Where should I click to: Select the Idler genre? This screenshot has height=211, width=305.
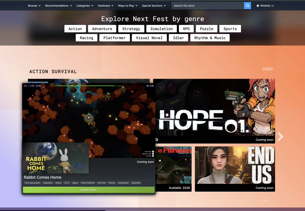click(178, 38)
